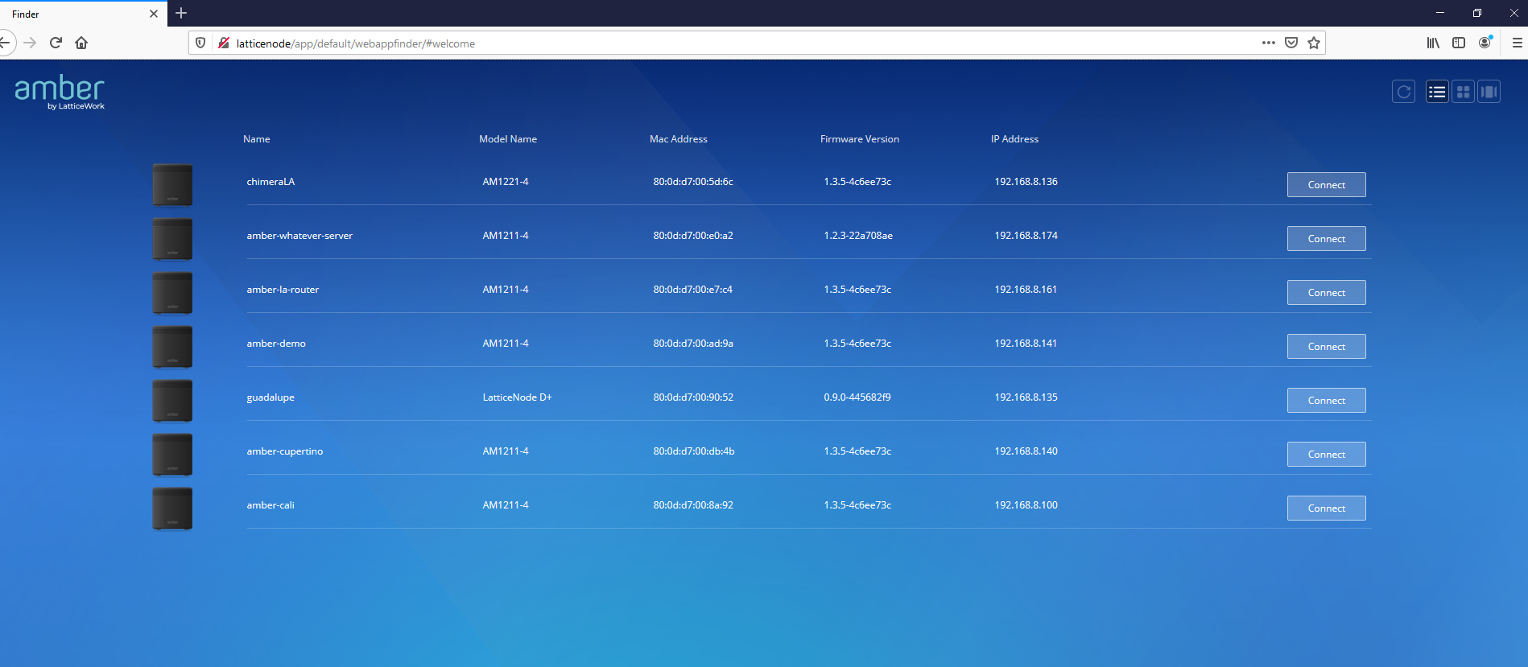Click guadalupe device thumbnail
Screen dimensions: 1528x667
coord(172,401)
